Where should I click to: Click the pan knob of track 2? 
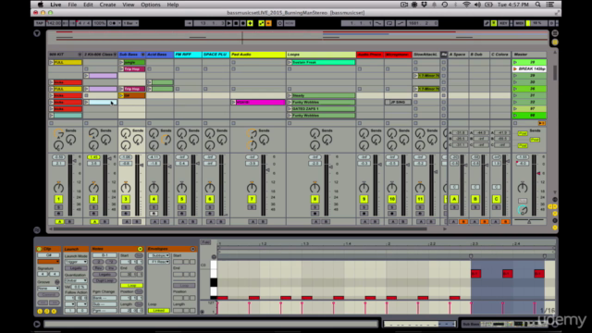tap(93, 188)
